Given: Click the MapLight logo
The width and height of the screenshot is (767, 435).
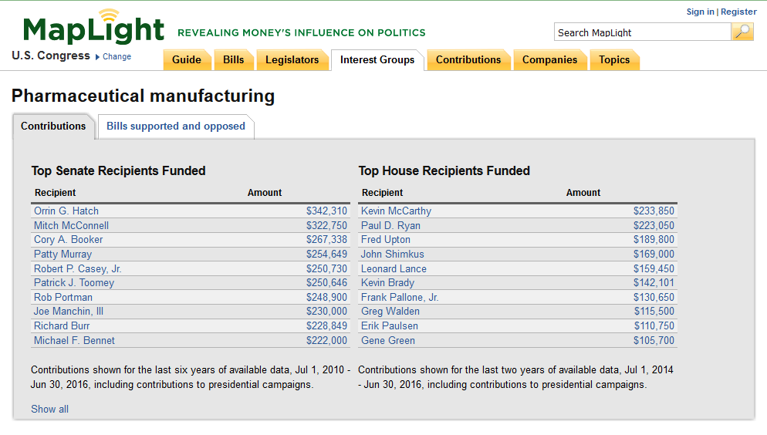Looking at the screenshot, I should tap(93, 27).
